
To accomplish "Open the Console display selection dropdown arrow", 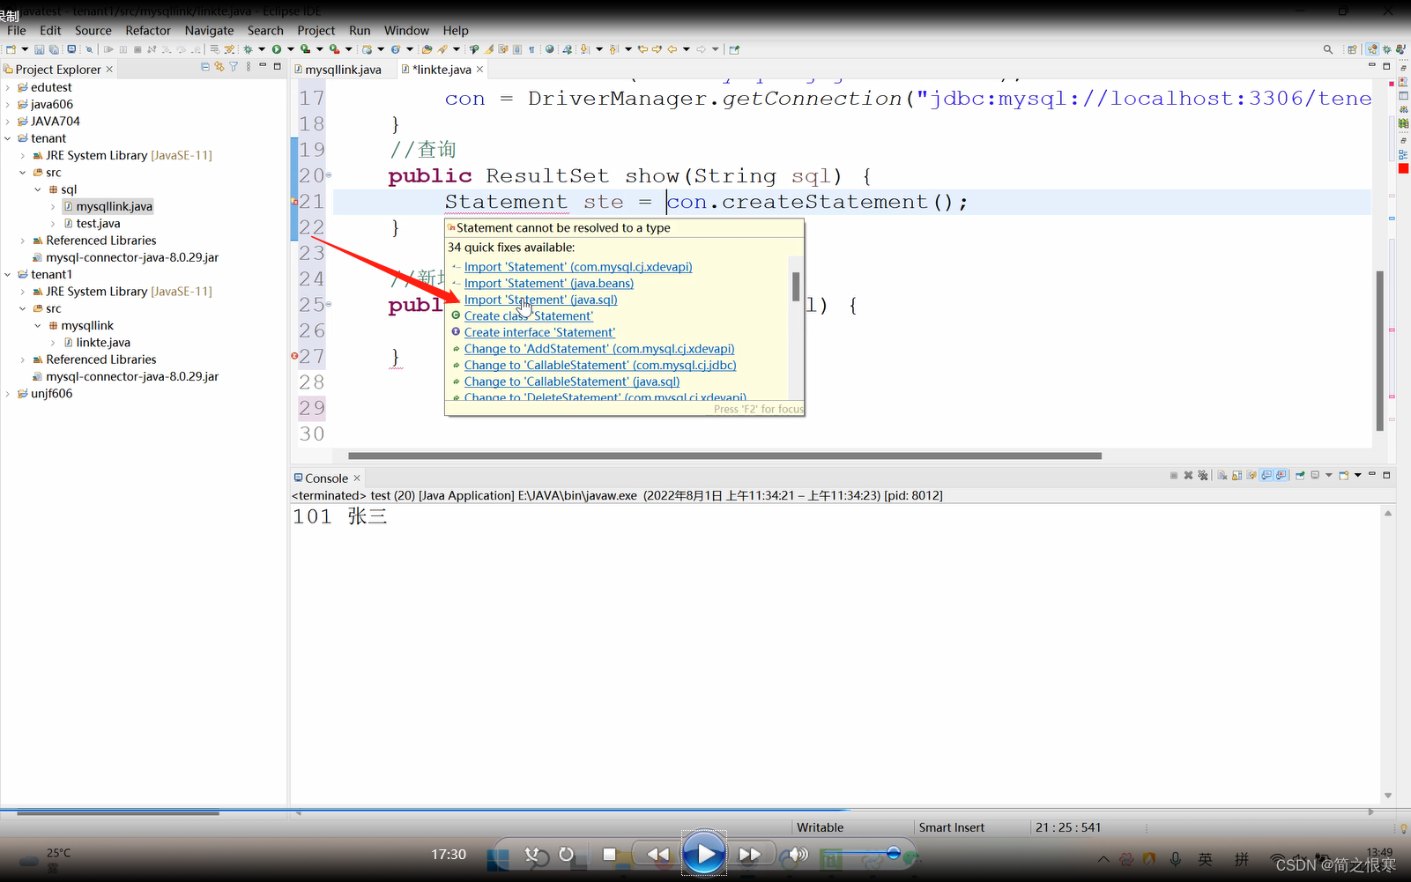I will pyautogui.click(x=1329, y=475).
